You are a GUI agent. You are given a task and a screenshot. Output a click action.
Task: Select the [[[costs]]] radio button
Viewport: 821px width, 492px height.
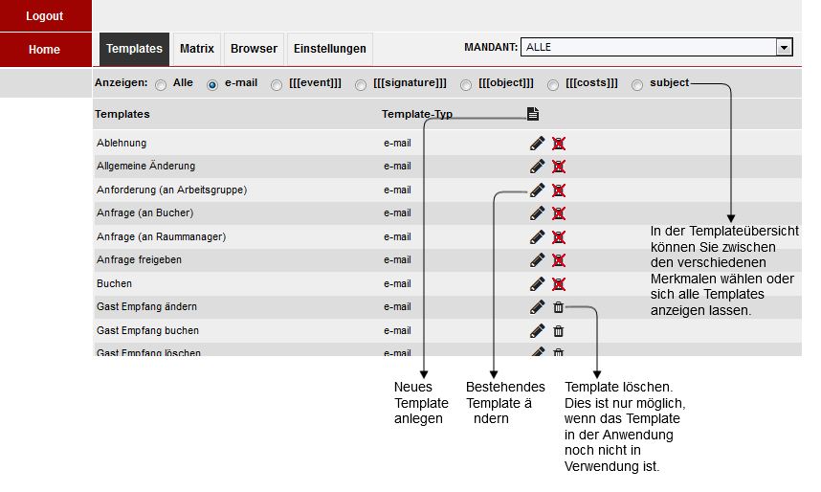[x=553, y=85]
